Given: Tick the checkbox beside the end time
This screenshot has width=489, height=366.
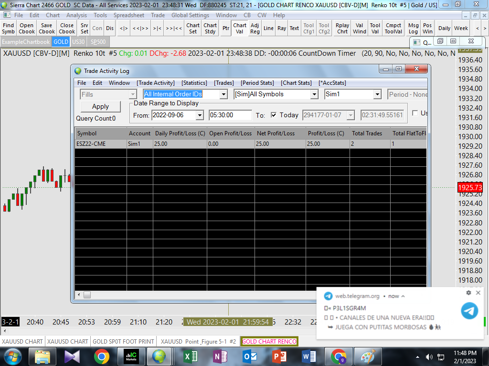Looking at the screenshot, I should (415, 113).
